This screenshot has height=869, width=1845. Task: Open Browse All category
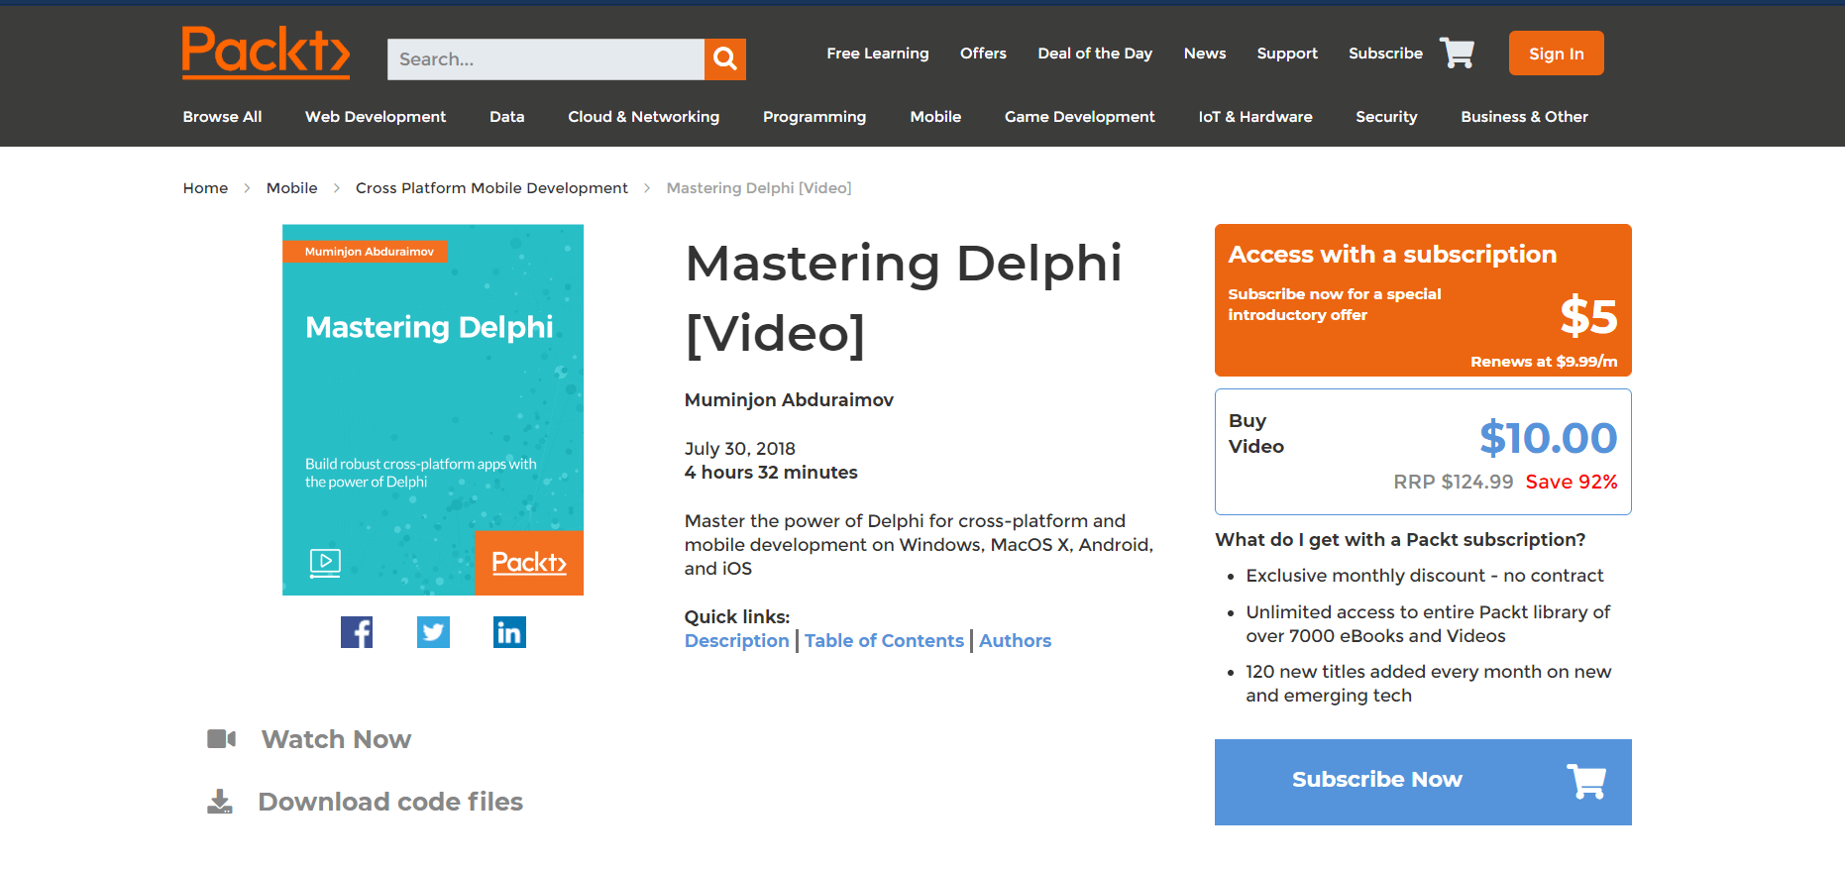coord(222,117)
